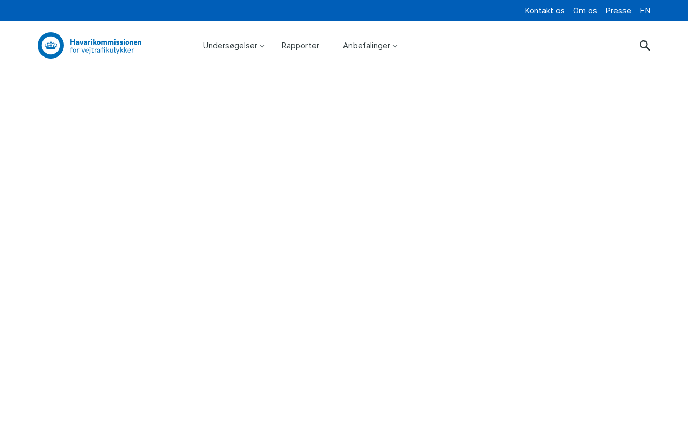The height and width of the screenshot is (430, 688).
Task: Go to the Rapporter page
Action: (300, 46)
